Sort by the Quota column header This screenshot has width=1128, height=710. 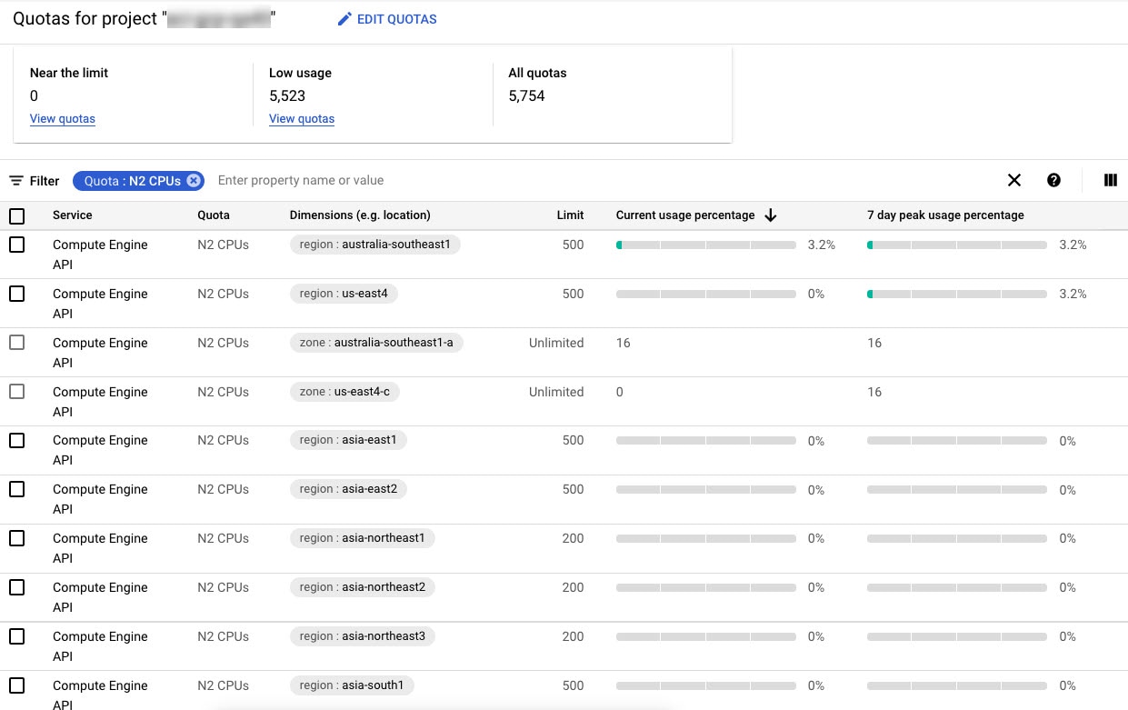214,215
